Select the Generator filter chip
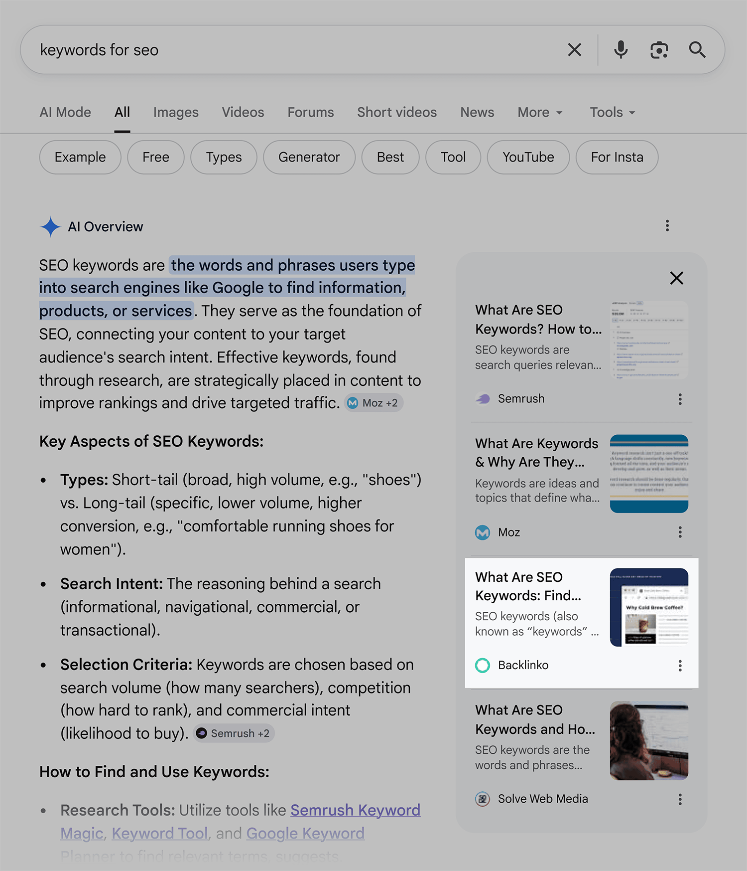The height and width of the screenshot is (871, 747). pyautogui.click(x=309, y=158)
